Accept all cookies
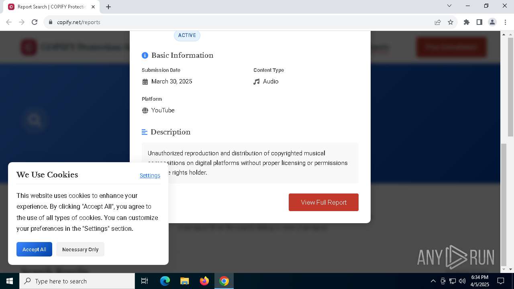Screen dimensions: 514x289 [34, 249]
